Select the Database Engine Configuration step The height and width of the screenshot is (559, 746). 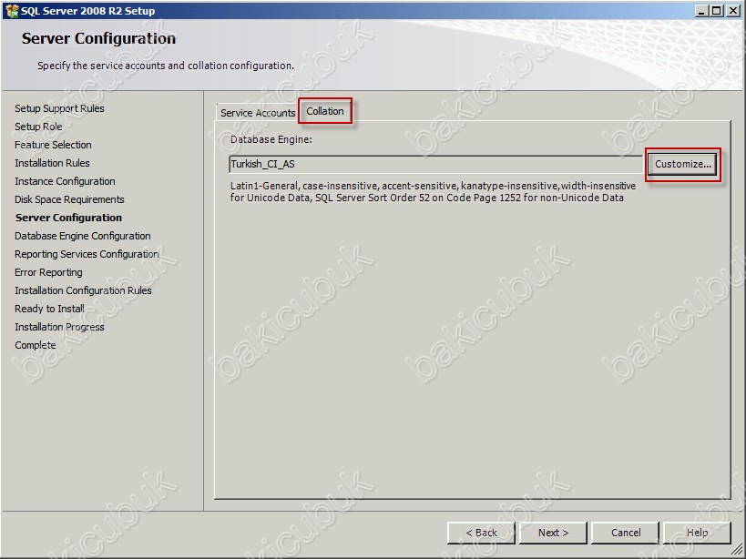(x=83, y=236)
